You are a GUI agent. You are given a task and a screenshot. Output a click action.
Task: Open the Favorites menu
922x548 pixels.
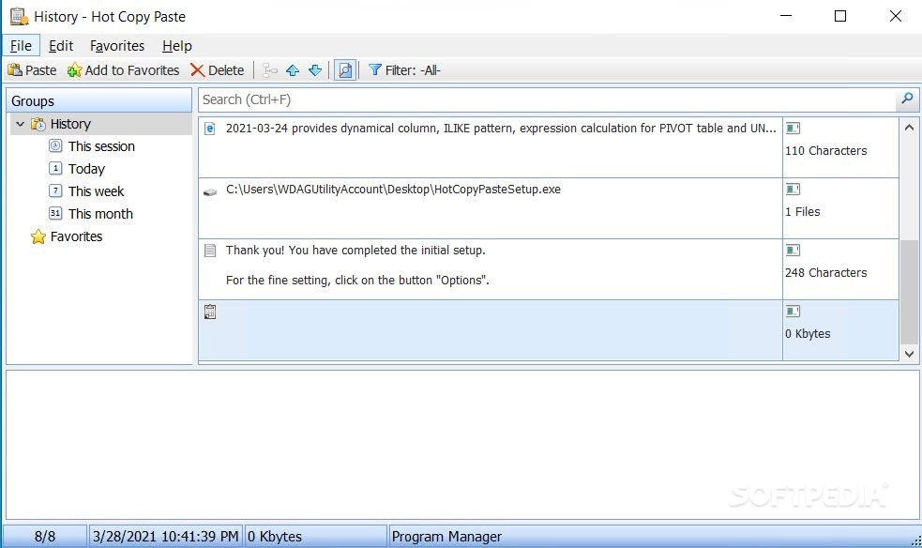[x=116, y=45]
